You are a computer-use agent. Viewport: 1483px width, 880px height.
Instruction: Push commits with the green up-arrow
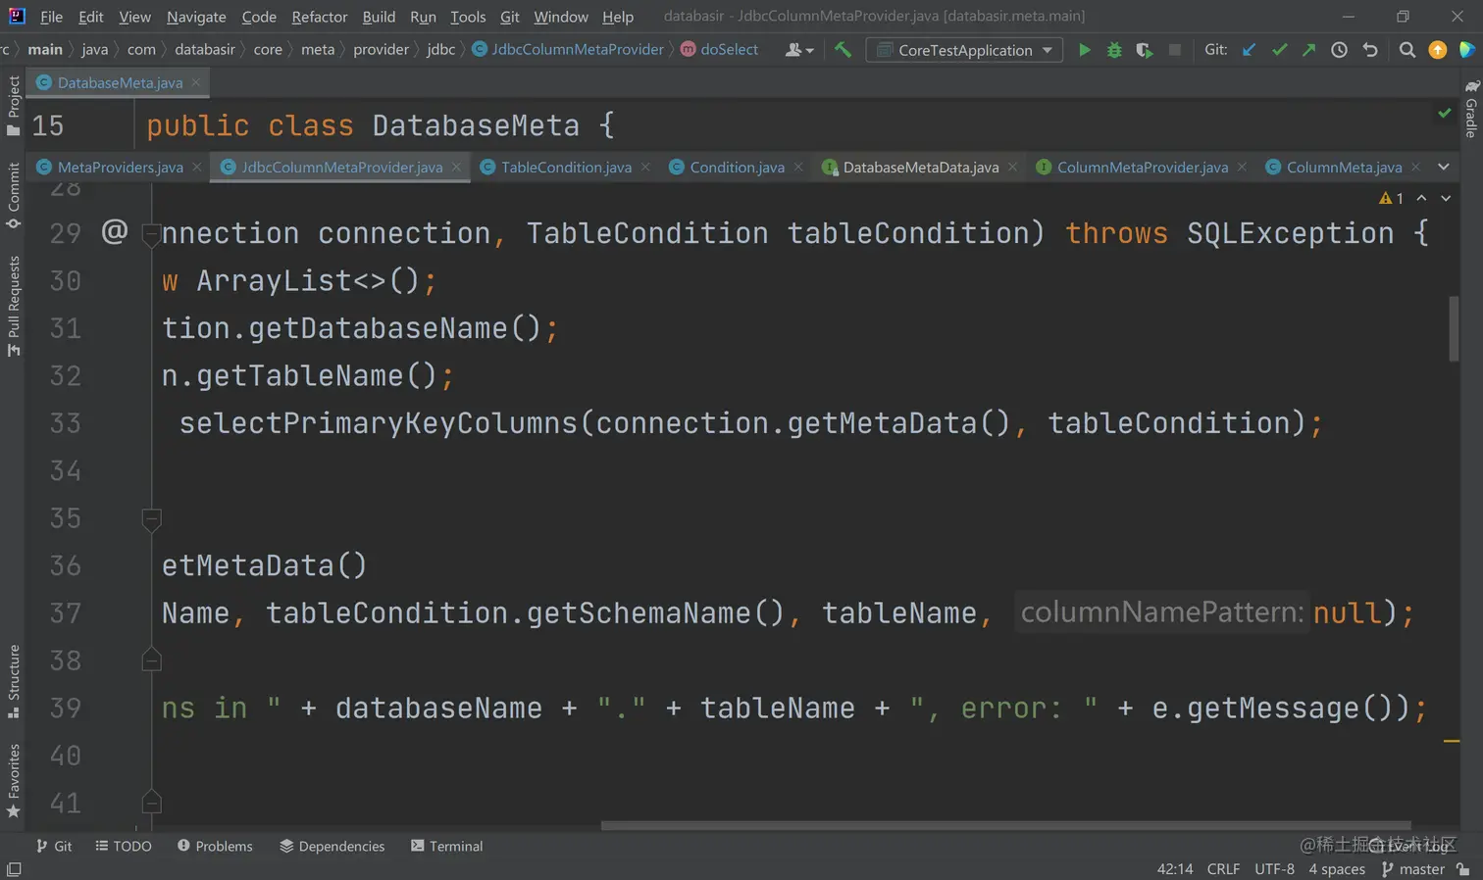coord(1308,50)
